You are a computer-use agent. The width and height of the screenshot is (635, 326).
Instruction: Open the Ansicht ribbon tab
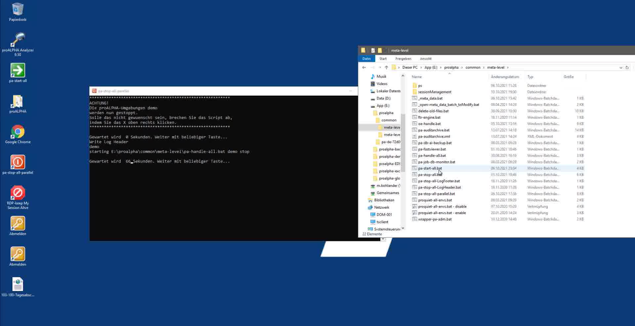pyautogui.click(x=426, y=59)
